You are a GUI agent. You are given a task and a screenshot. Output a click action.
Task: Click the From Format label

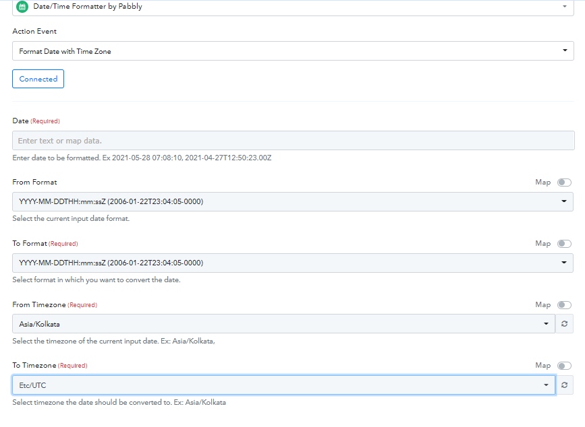[x=34, y=182]
